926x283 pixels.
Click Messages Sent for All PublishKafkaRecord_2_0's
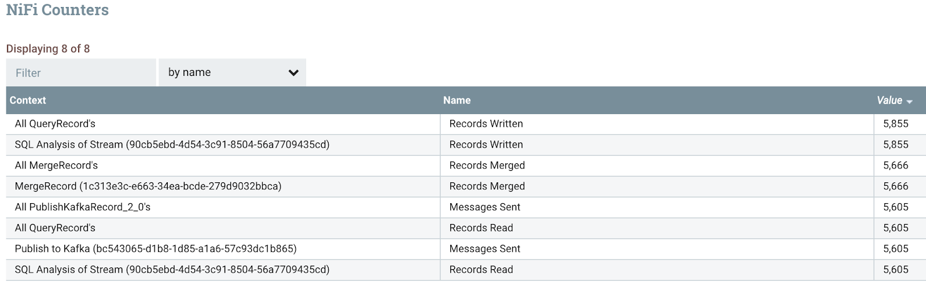(x=484, y=207)
